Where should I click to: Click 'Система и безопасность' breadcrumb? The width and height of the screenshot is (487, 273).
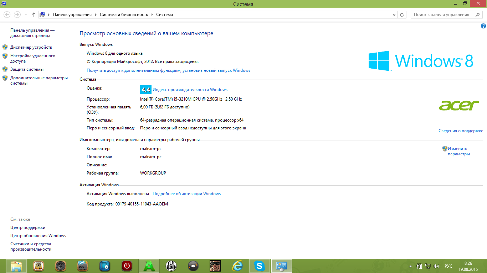click(x=124, y=15)
